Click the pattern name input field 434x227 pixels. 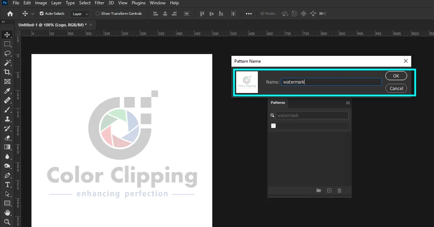(331, 82)
